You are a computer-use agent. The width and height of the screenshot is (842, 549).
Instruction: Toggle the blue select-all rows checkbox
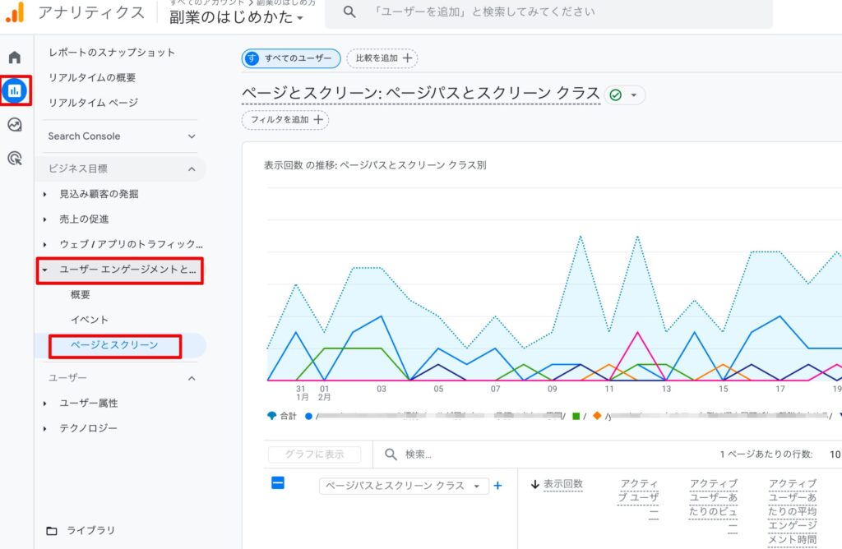278,483
